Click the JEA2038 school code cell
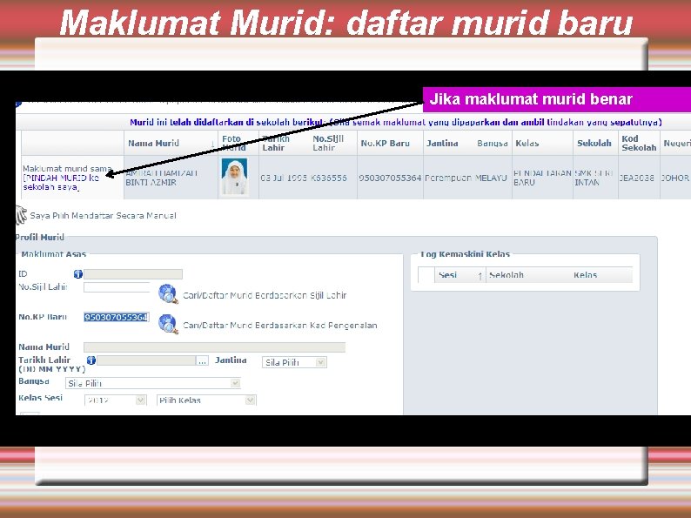 pos(637,178)
